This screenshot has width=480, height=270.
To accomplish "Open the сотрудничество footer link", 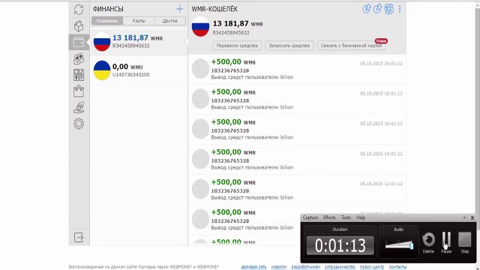I will (340, 267).
